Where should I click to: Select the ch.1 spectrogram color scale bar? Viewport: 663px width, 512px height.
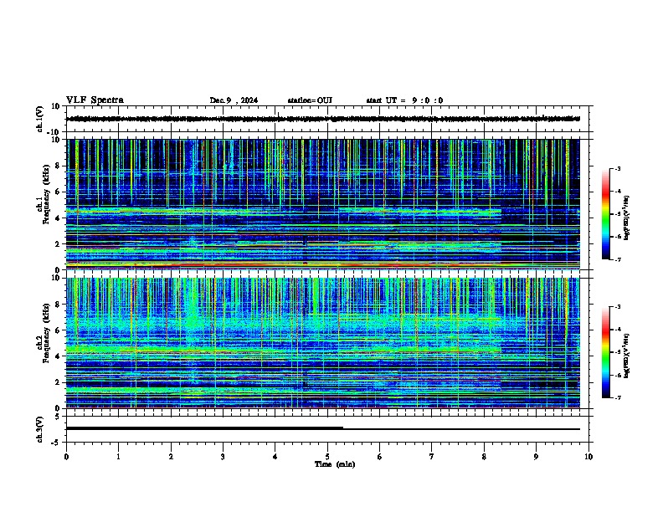[x=605, y=214]
